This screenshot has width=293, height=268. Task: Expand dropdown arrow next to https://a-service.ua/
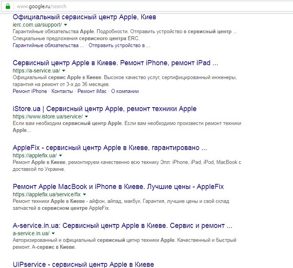[64, 71]
